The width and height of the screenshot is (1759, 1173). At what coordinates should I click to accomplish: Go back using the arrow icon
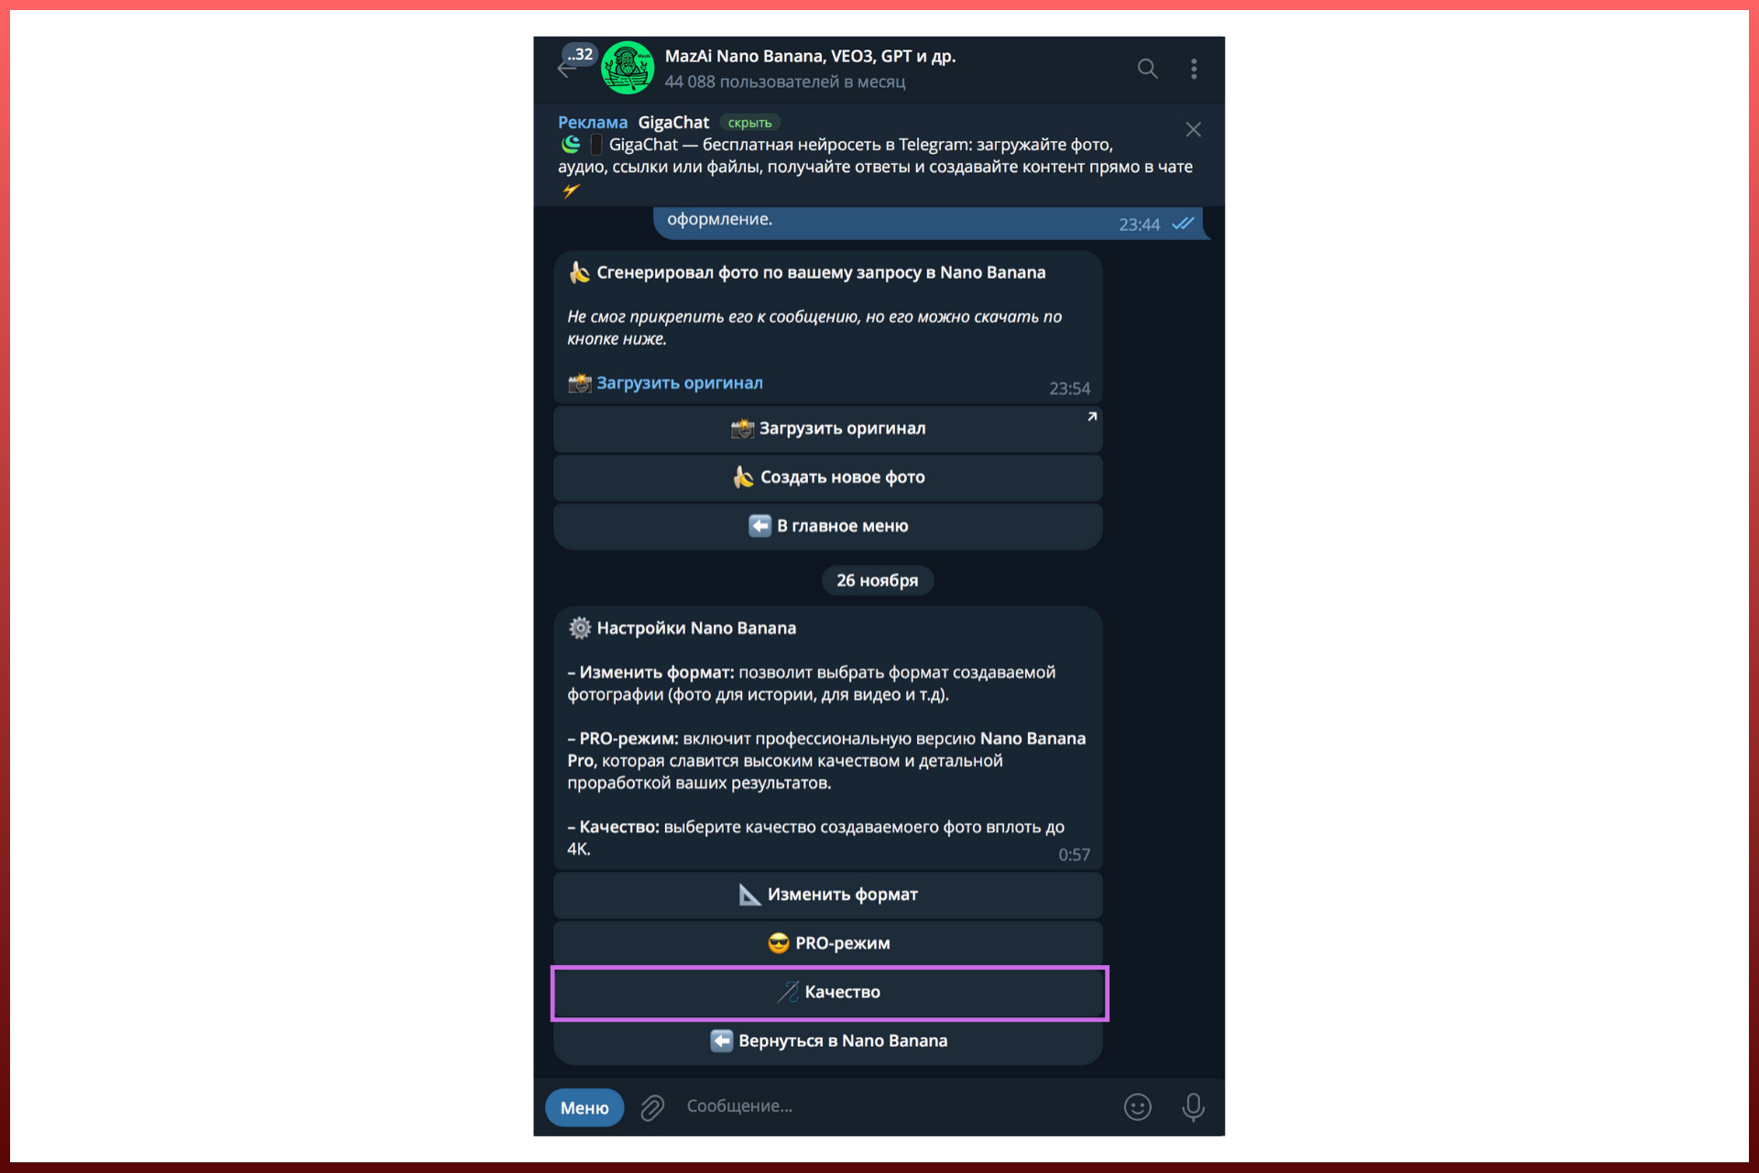[x=565, y=70]
